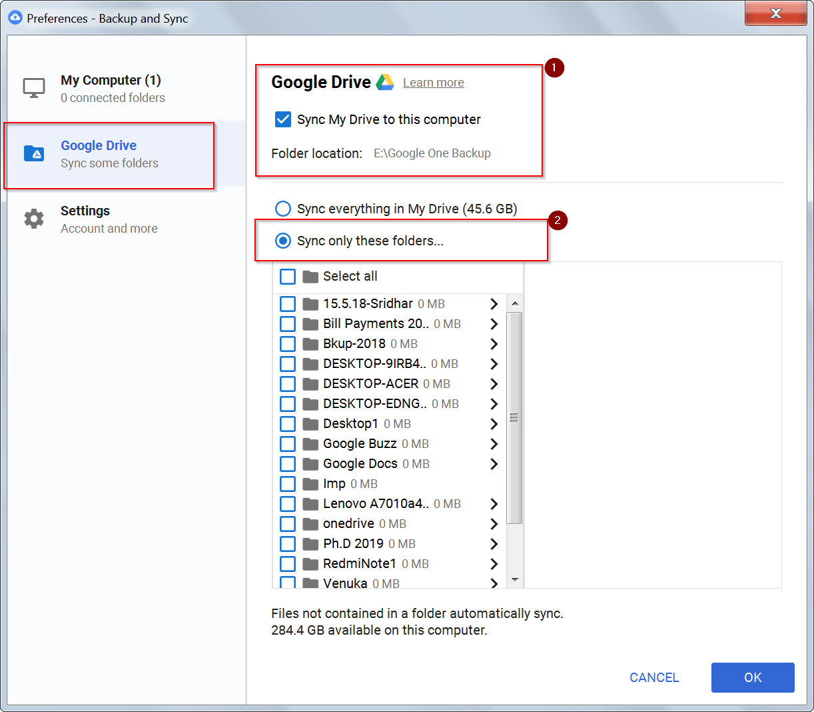Click the folder icon next to Google Docs
The image size is (814, 712).
click(x=310, y=463)
